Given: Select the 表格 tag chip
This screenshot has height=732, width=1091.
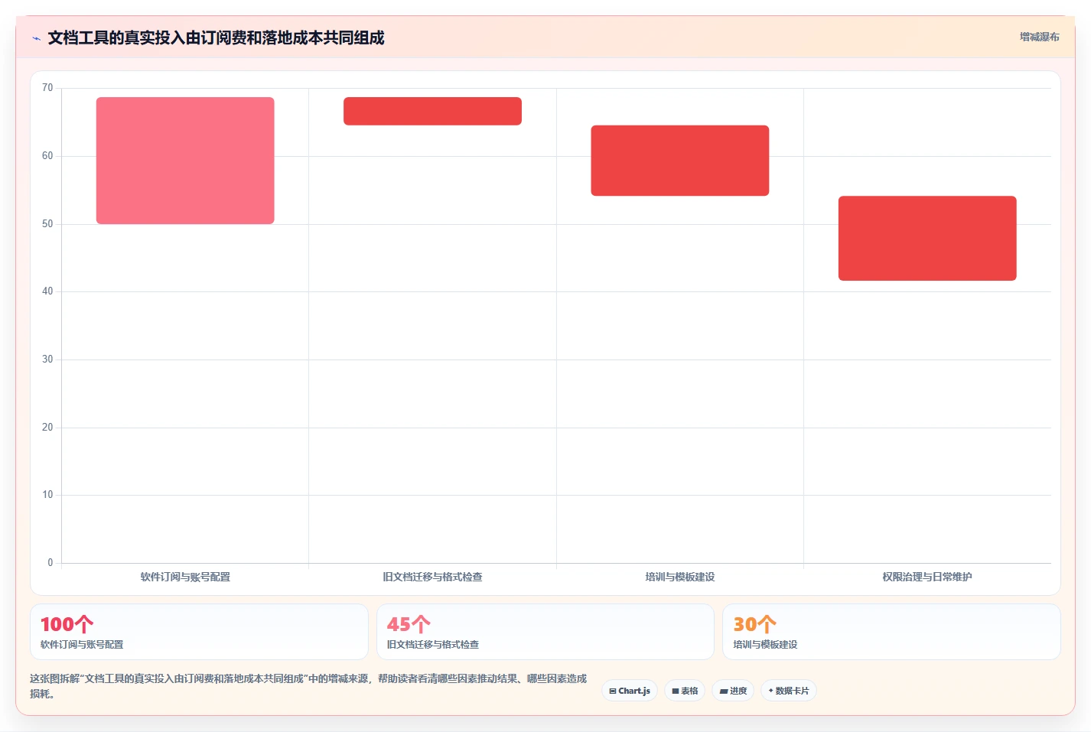Looking at the screenshot, I should [685, 691].
